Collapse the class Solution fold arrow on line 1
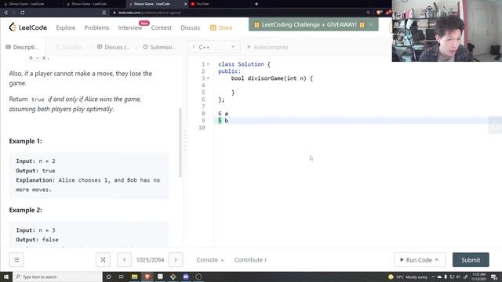 point(208,64)
